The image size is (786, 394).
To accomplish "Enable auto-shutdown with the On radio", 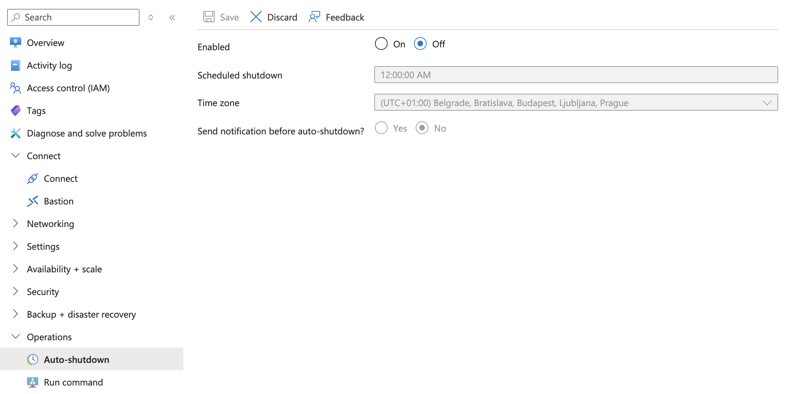I will click(x=381, y=44).
